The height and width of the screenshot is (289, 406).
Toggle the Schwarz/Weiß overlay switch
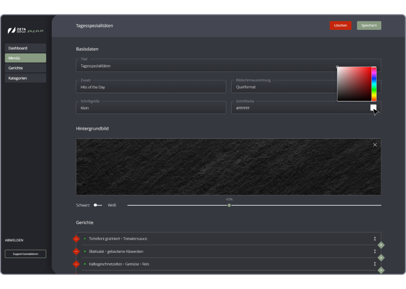click(98, 205)
